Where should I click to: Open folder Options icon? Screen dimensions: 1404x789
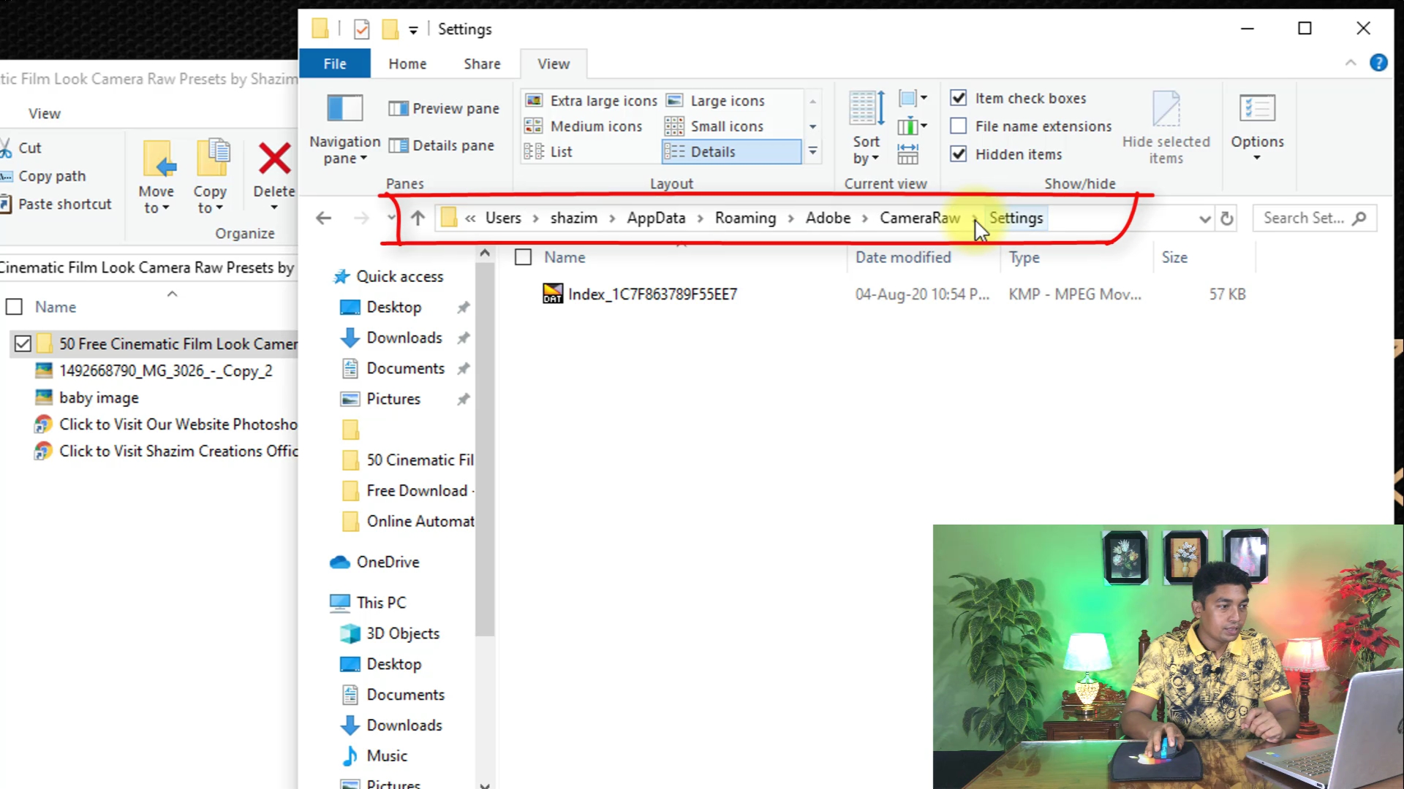[1257, 109]
